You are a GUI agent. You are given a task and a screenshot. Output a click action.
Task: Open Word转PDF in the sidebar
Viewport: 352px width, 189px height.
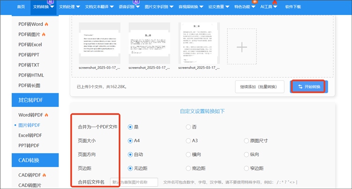(31, 115)
